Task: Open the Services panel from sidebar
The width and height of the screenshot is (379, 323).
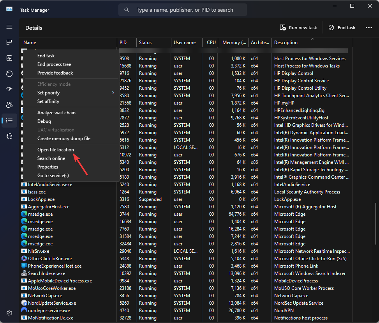Action: click(9, 136)
